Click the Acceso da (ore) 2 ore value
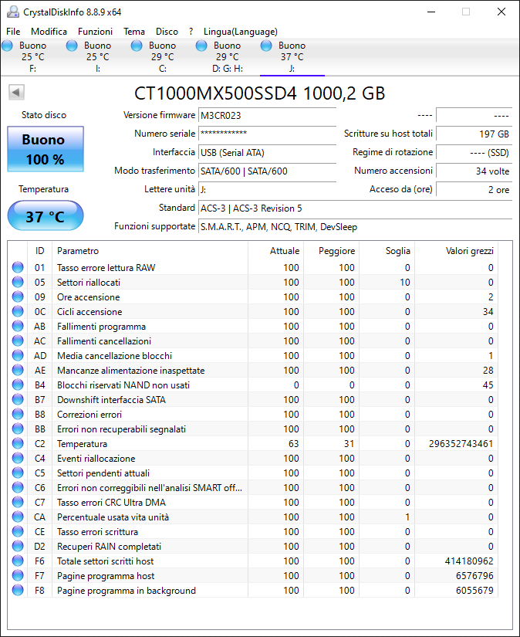The image size is (520, 637). coord(474,190)
